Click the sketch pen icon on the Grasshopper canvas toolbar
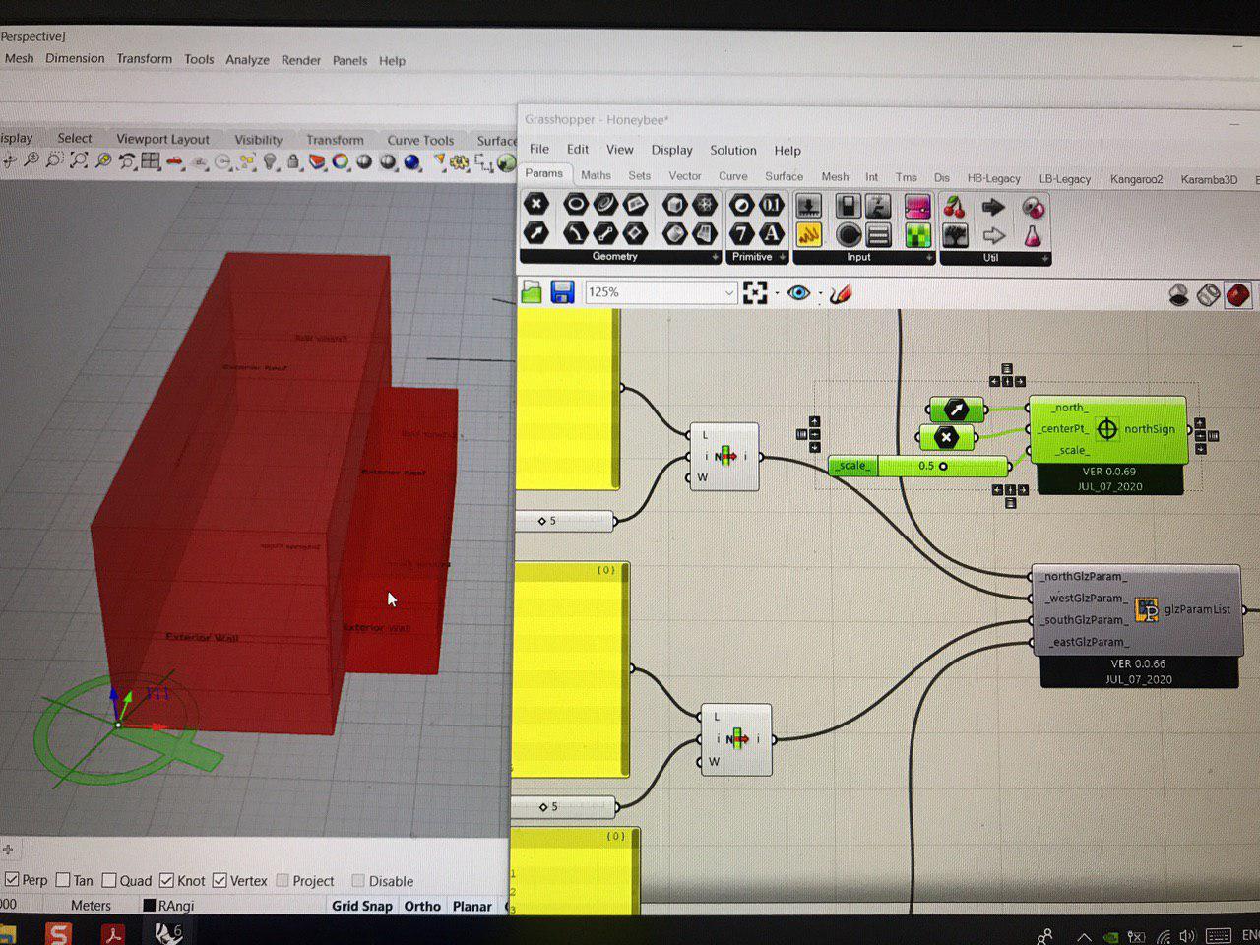The width and height of the screenshot is (1260, 945). [840, 293]
